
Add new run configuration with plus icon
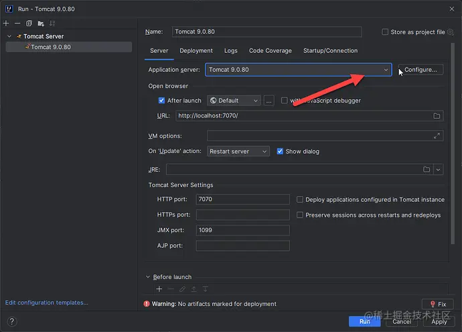[6, 23]
